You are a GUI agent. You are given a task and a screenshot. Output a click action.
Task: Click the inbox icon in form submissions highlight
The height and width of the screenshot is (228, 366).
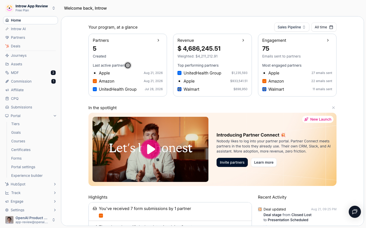(x=95, y=208)
